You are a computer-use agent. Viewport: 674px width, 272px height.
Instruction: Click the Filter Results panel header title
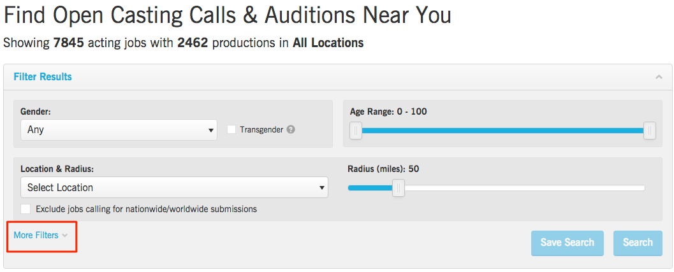coord(43,77)
